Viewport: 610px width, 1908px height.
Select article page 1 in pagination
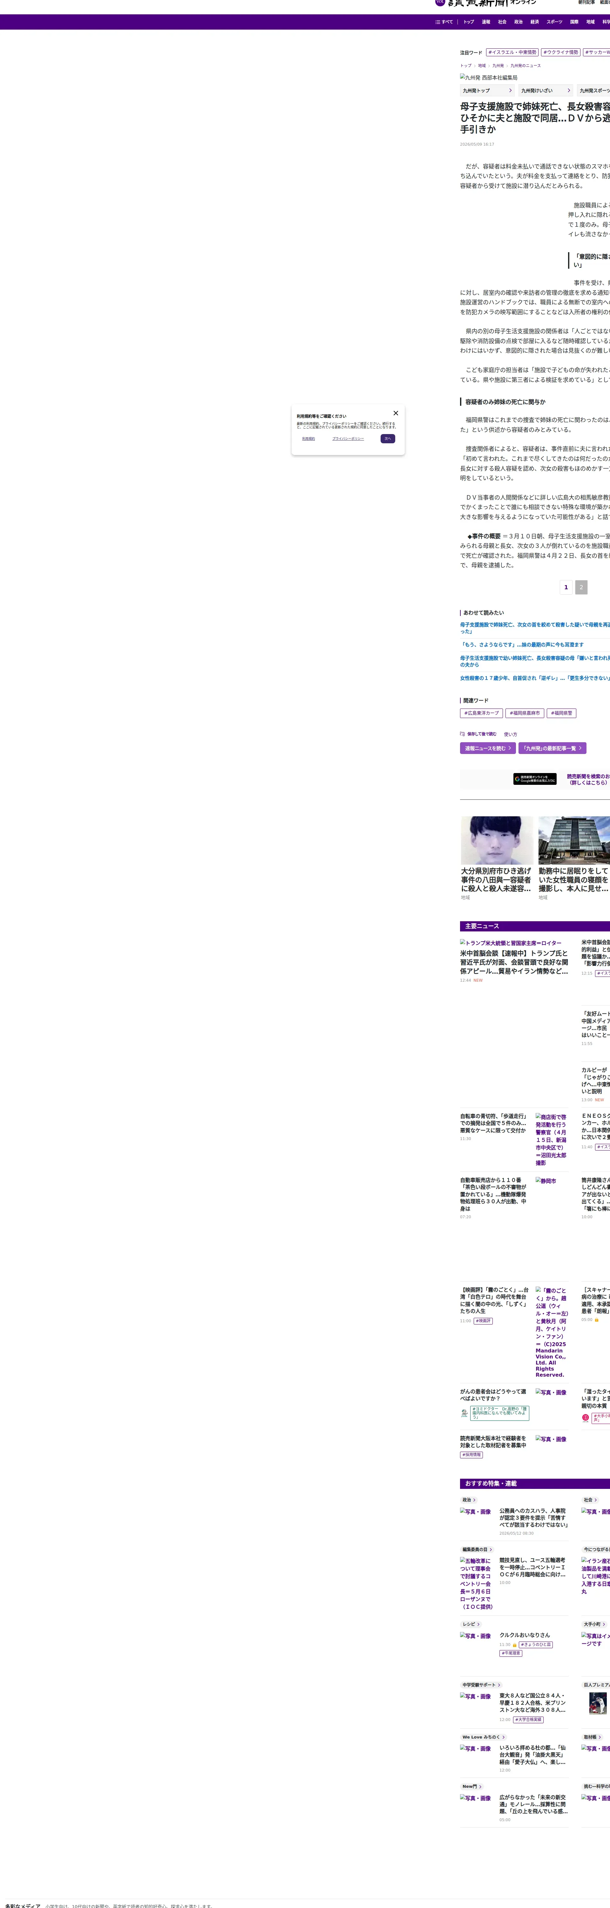[566, 587]
